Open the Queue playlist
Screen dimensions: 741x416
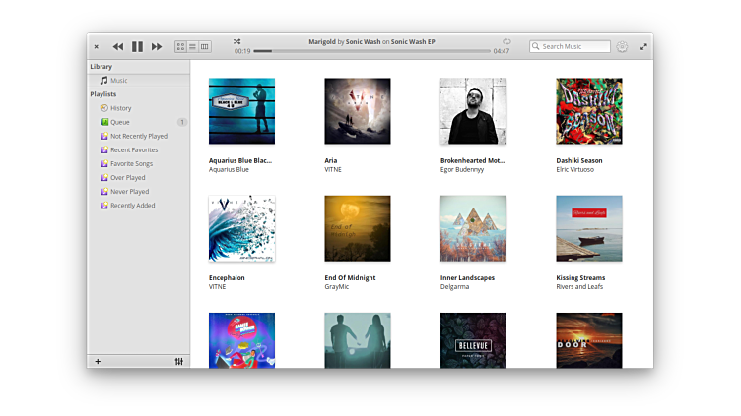coord(119,122)
